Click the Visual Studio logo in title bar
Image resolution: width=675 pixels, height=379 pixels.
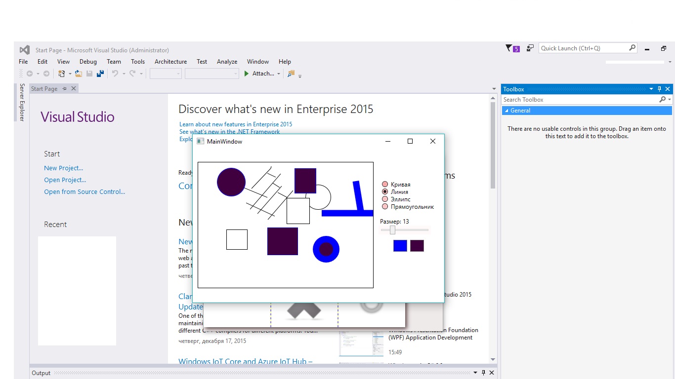click(x=25, y=50)
